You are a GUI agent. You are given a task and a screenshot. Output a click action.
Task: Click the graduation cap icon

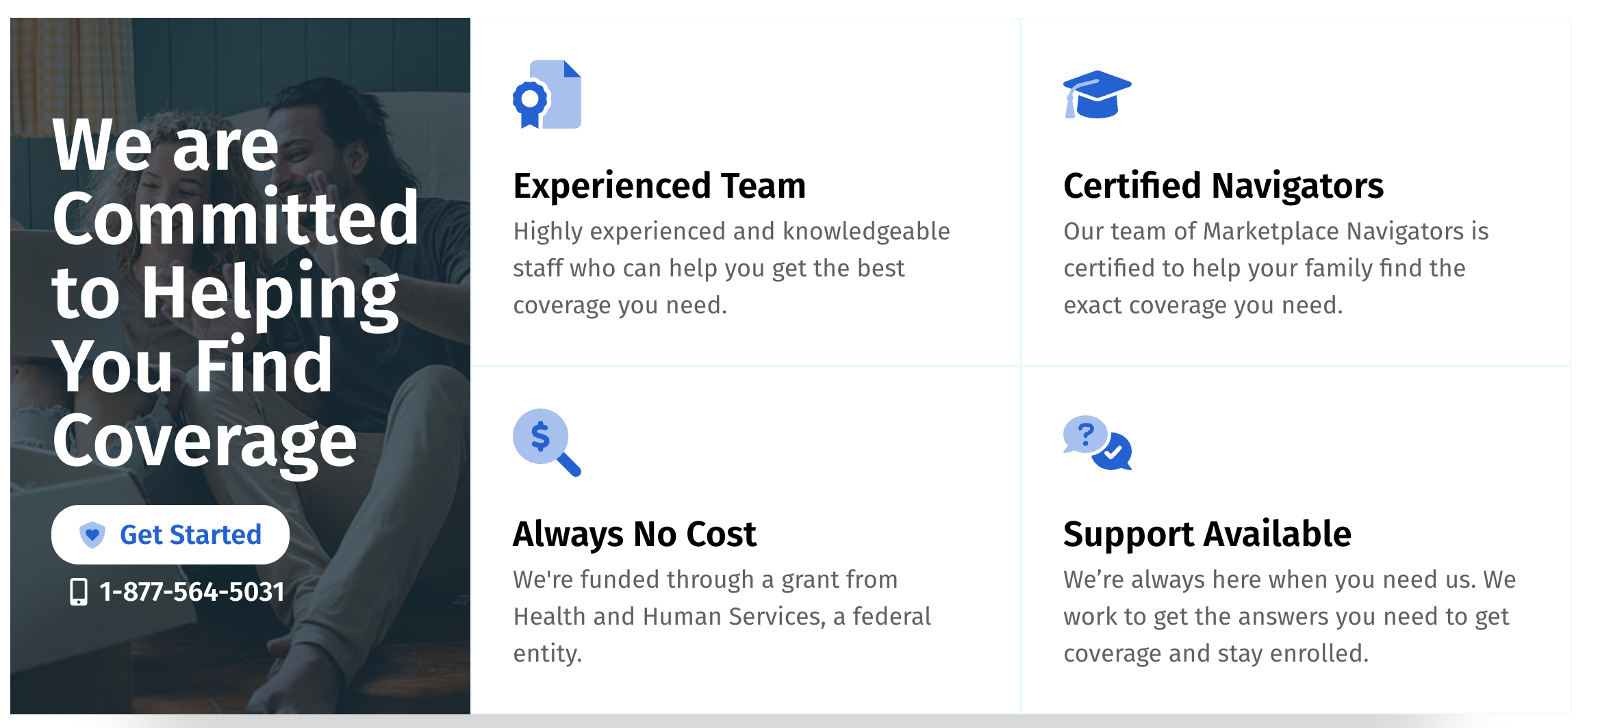tap(1097, 94)
